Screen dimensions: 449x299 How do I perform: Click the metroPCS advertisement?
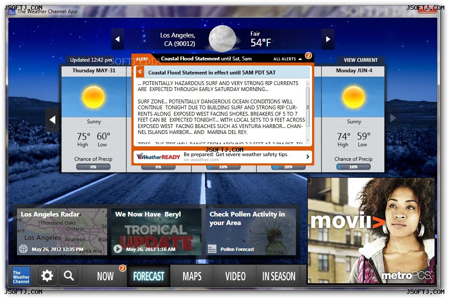coord(371,231)
